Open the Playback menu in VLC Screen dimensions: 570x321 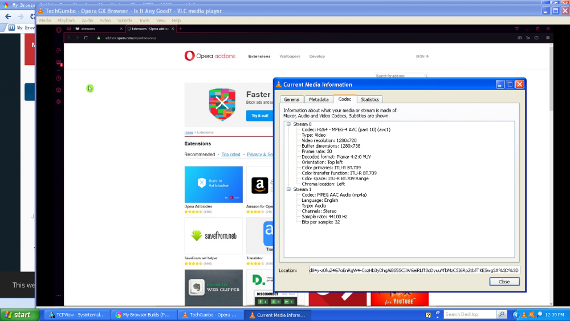(x=66, y=21)
